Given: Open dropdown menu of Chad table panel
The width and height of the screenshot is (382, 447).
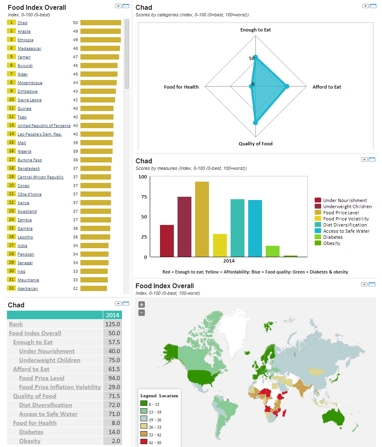Looking at the screenshot, I should (x=118, y=304).
